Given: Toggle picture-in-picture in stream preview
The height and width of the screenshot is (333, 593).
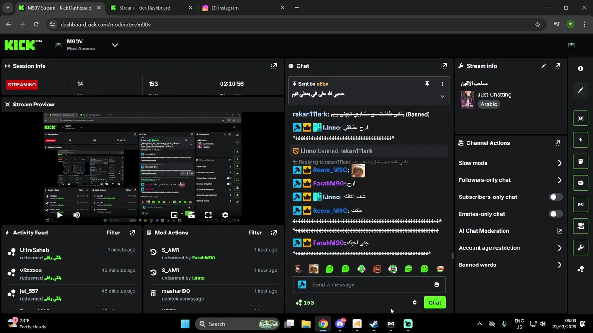Looking at the screenshot, I should 174,215.
